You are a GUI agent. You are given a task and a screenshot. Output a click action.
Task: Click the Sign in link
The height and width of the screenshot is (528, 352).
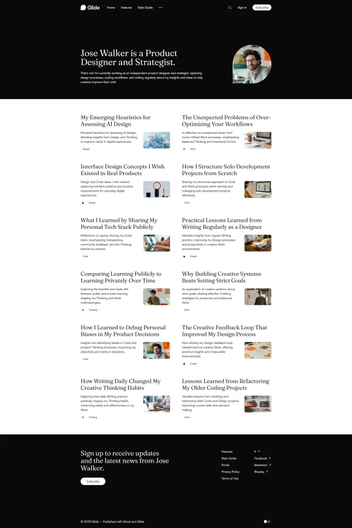click(x=242, y=8)
